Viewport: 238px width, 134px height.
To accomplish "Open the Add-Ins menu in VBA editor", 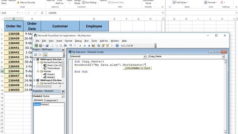I will coord(104,41).
